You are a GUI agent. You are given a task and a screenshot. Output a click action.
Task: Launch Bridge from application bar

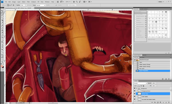58,2
